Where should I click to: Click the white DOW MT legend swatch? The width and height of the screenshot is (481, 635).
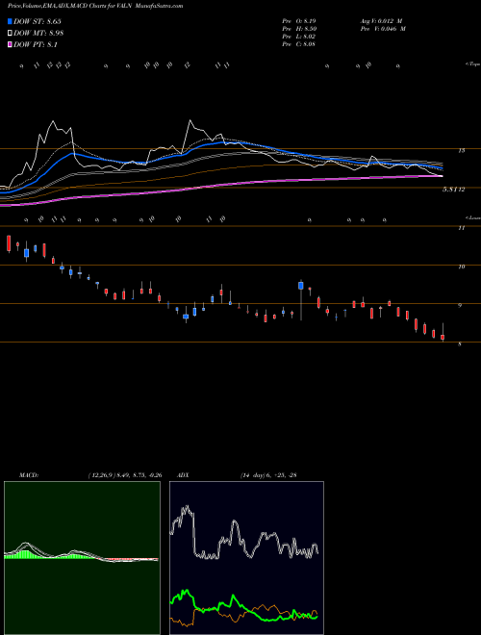pyautogui.click(x=10, y=33)
